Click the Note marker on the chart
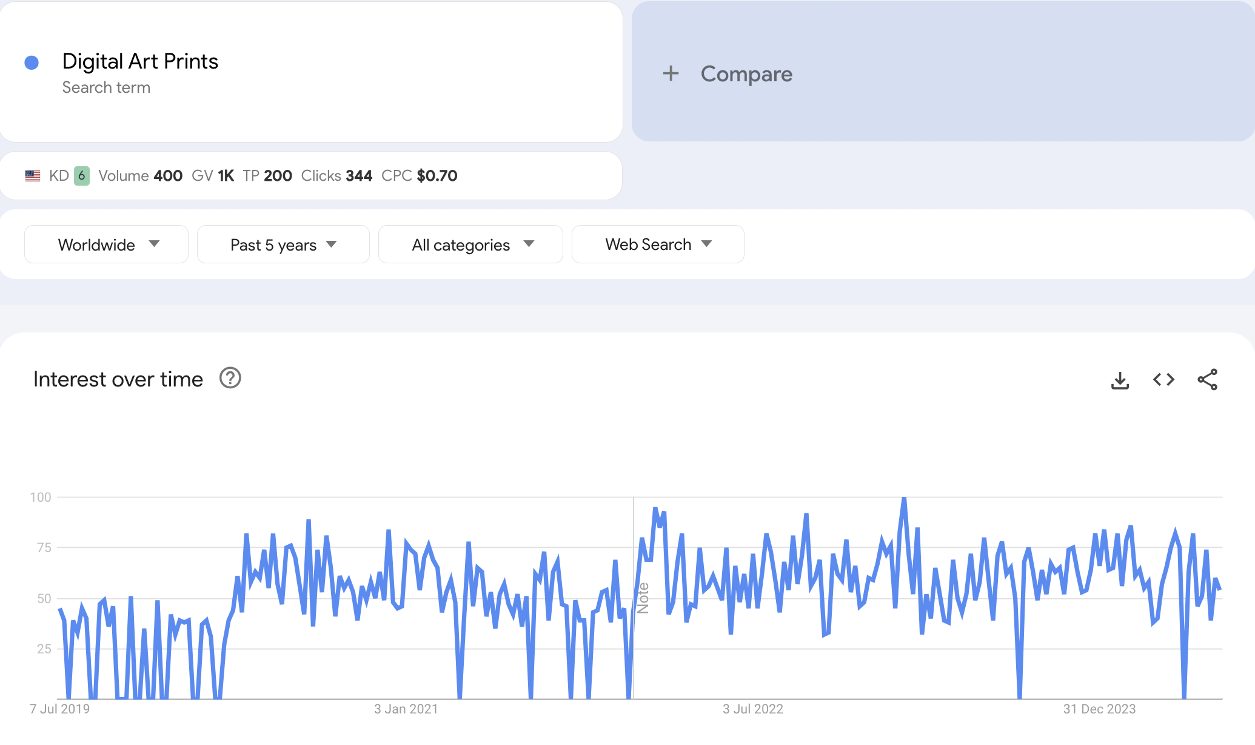Image resolution: width=1255 pixels, height=745 pixels. (x=643, y=598)
